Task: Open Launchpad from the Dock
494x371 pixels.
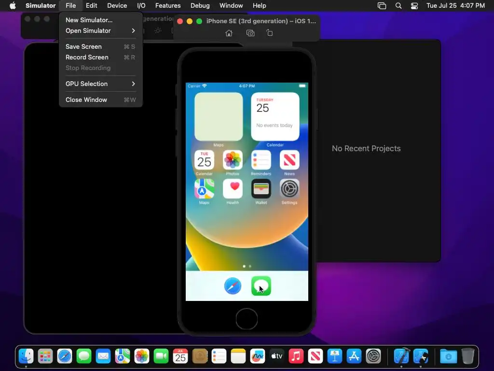Action: pyautogui.click(x=45, y=357)
